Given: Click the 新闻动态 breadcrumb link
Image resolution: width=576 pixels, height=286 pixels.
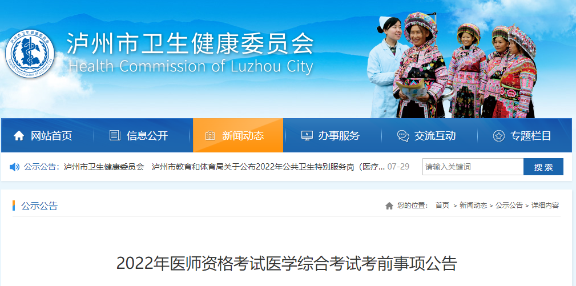Looking at the screenshot, I should [473, 206].
